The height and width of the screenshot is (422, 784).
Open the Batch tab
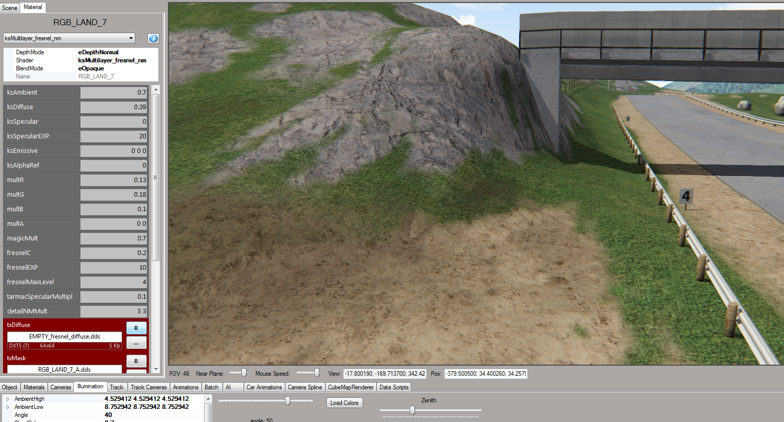point(212,387)
